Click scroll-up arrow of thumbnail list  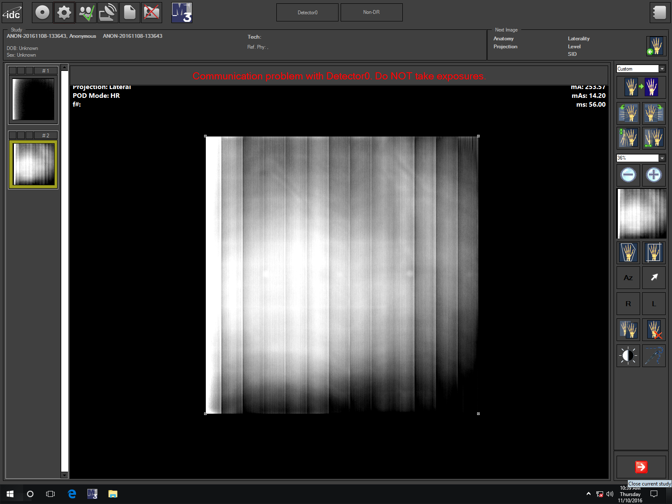(x=64, y=68)
